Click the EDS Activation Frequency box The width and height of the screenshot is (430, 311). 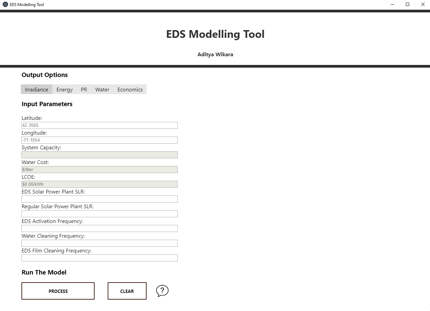click(99, 228)
